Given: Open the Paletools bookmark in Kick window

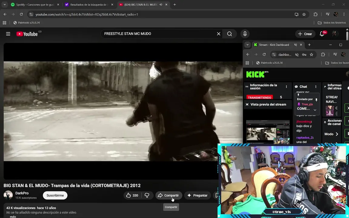Looking at the screenshot, I should point(269,63).
